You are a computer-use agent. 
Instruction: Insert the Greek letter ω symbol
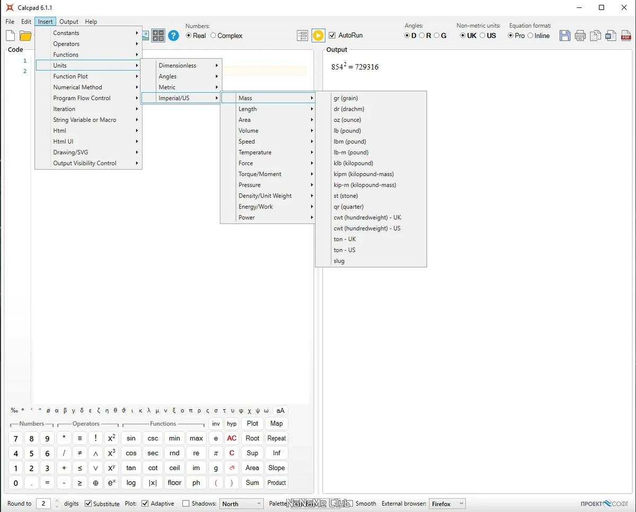[x=266, y=410]
